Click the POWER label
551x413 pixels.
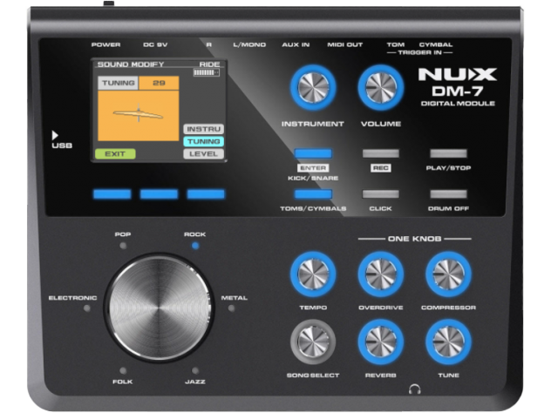click(x=105, y=44)
